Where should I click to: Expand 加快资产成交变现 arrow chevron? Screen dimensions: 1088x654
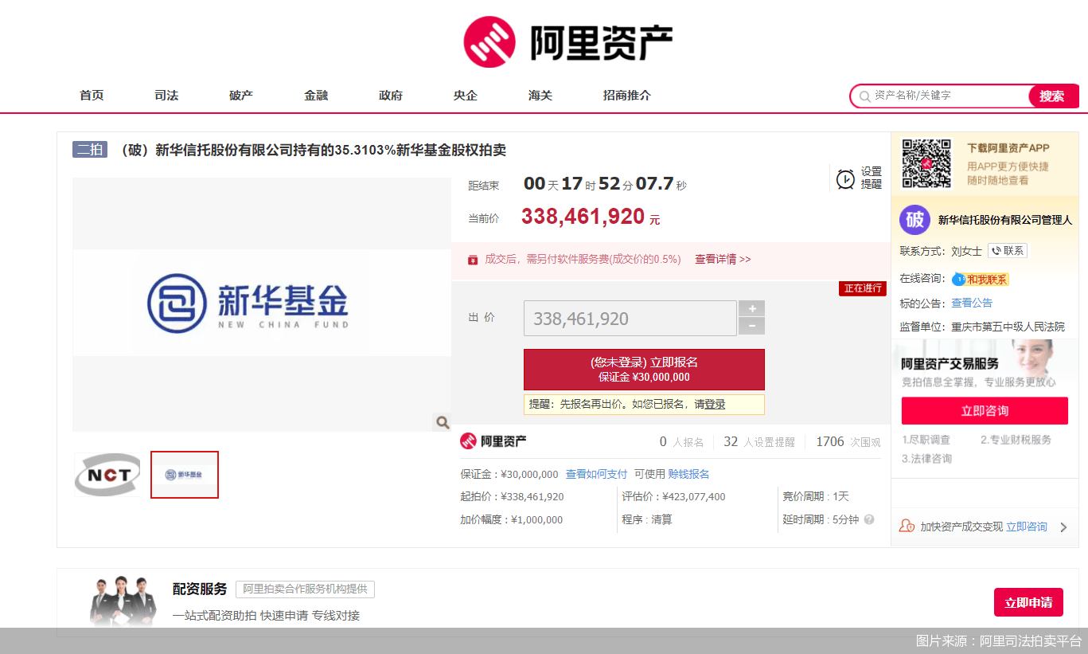click(1063, 527)
